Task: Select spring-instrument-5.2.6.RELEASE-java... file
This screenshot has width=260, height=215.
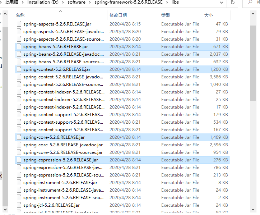Action: (x=122, y=190)
